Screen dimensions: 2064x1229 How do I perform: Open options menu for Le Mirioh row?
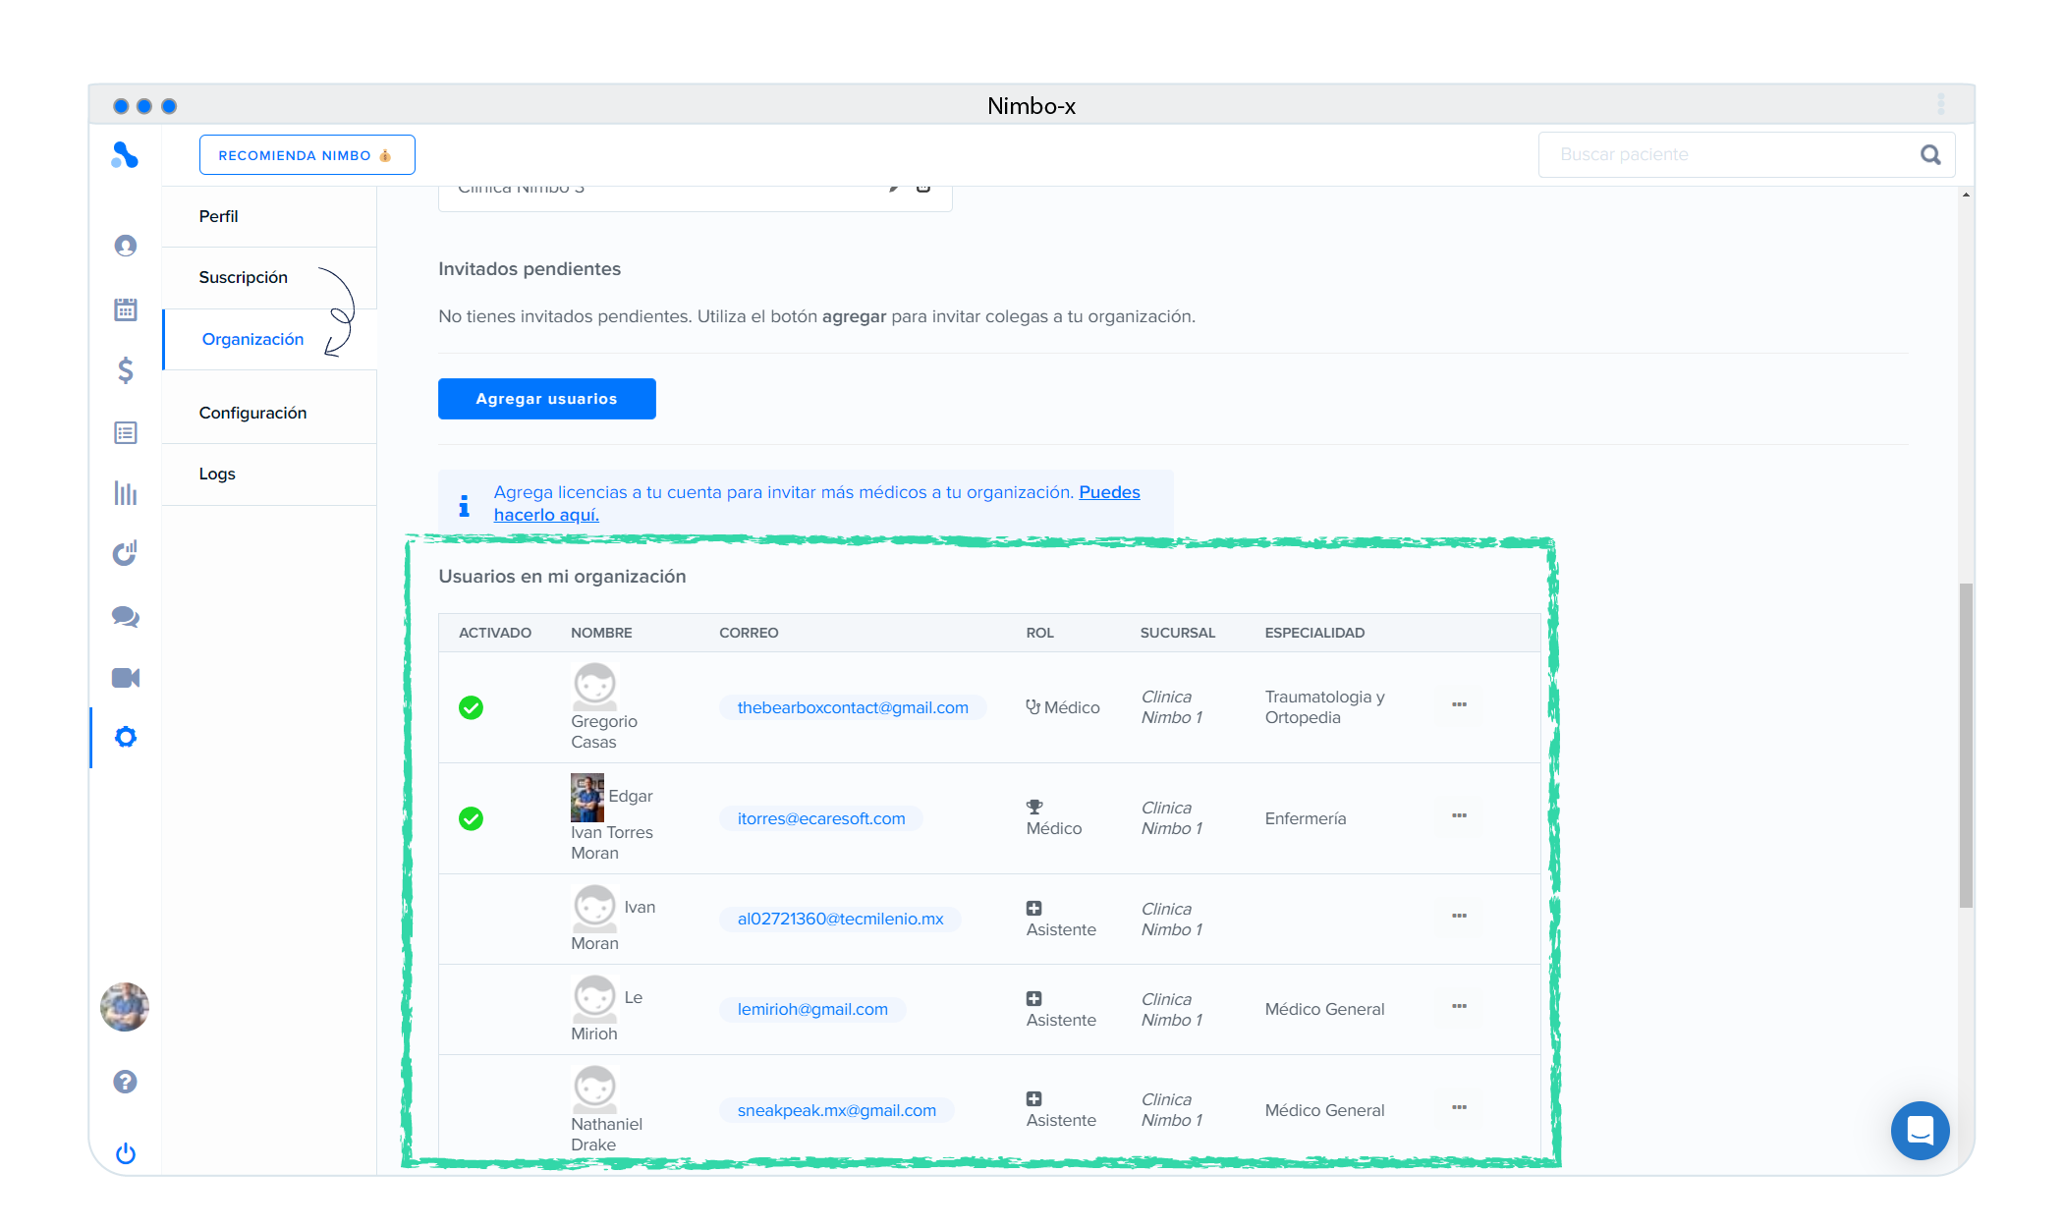click(x=1459, y=1006)
